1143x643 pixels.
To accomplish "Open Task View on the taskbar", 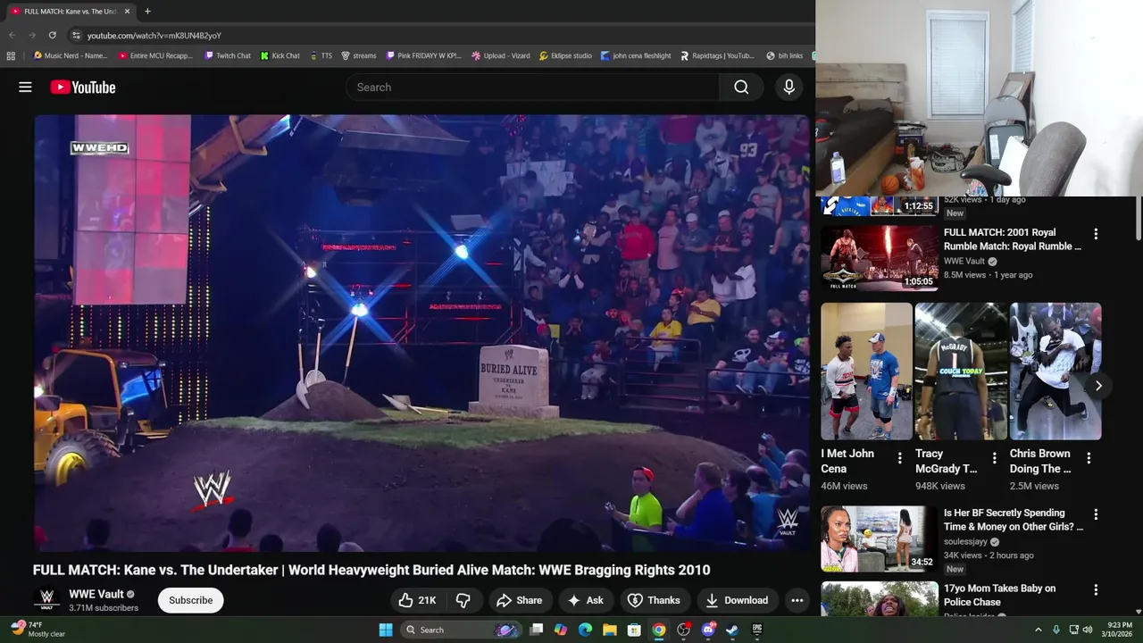I will tap(536, 630).
